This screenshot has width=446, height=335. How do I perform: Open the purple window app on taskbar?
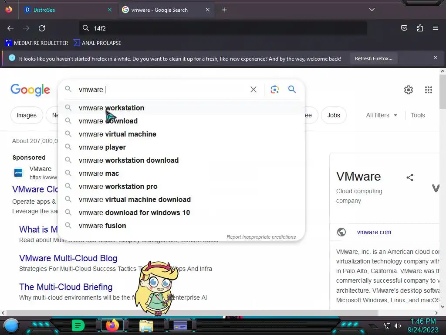point(180,325)
